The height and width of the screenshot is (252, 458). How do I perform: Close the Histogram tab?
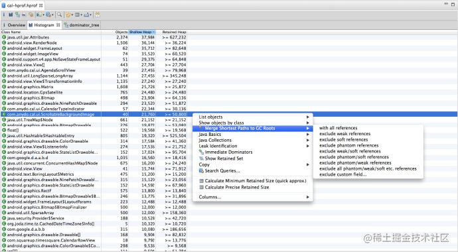tap(58, 25)
